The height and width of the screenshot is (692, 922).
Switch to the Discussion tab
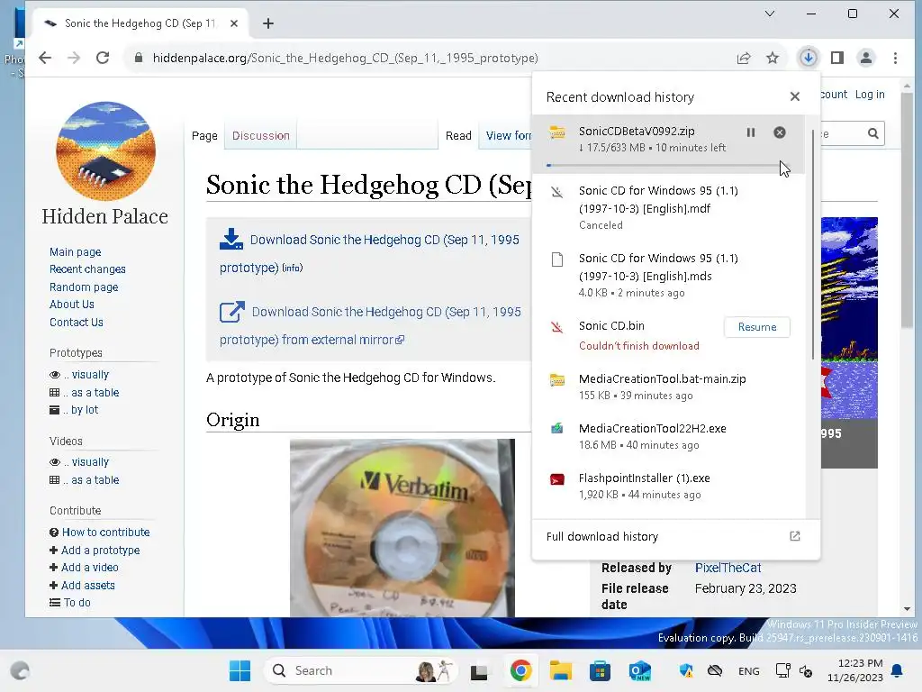coord(261,136)
